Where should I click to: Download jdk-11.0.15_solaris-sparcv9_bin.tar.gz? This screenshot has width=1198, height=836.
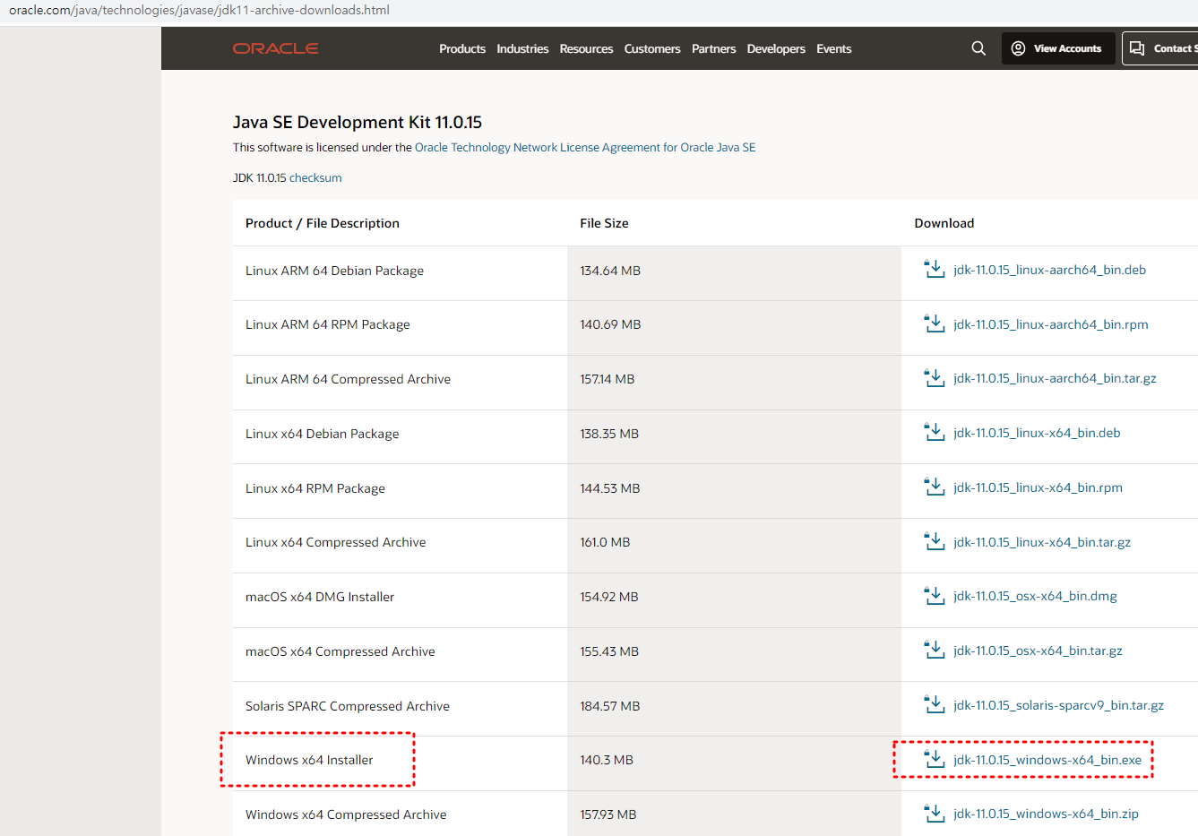(x=1058, y=705)
